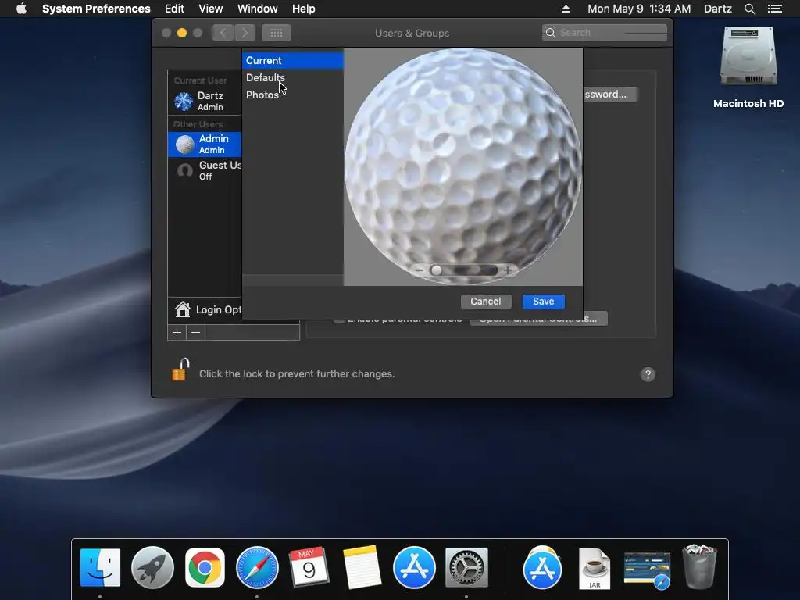Select the Photos picture source
The image size is (800, 600).
pos(292,95)
